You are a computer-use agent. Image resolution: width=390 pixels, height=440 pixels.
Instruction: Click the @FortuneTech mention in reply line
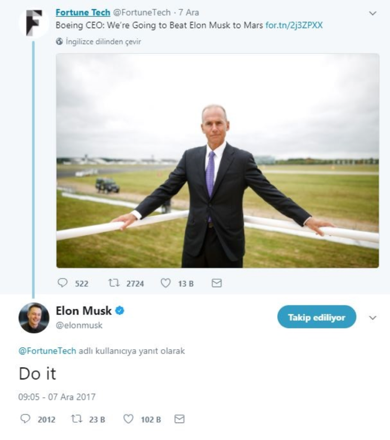coord(47,351)
